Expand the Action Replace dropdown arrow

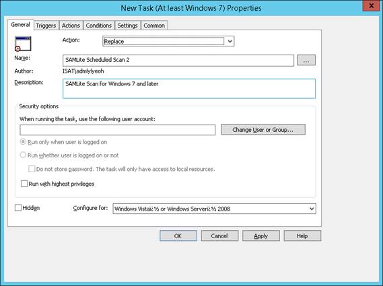(x=230, y=41)
